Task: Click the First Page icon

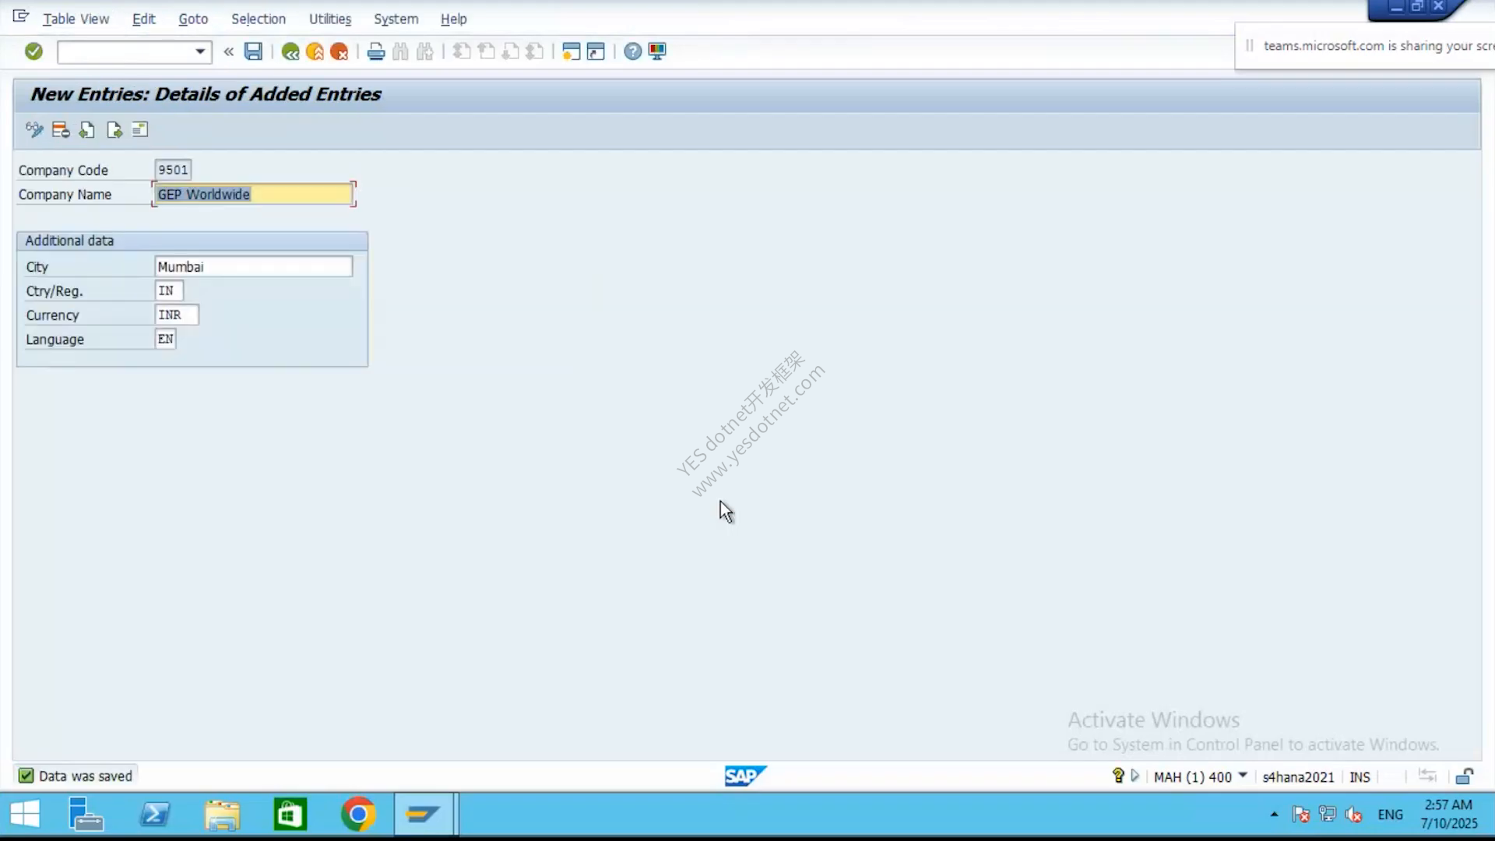Action: [462, 51]
